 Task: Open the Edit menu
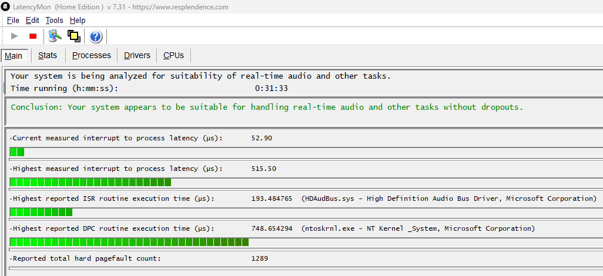pos(32,21)
